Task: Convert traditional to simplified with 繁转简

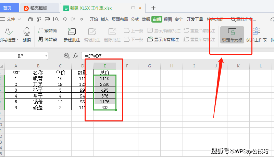Action: 47,31
